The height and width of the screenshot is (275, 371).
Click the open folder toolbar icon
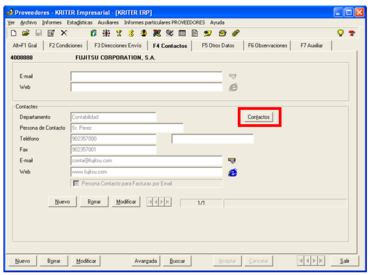click(26, 33)
